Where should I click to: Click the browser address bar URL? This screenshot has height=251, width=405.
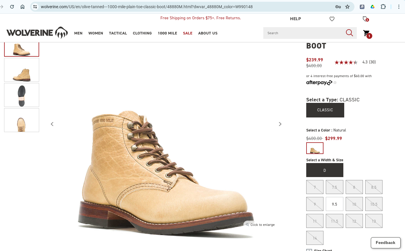pyautogui.click(x=147, y=6)
